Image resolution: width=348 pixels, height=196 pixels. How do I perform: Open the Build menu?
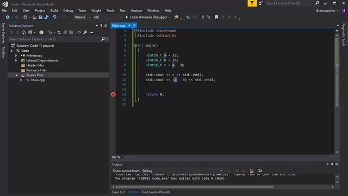click(54, 10)
